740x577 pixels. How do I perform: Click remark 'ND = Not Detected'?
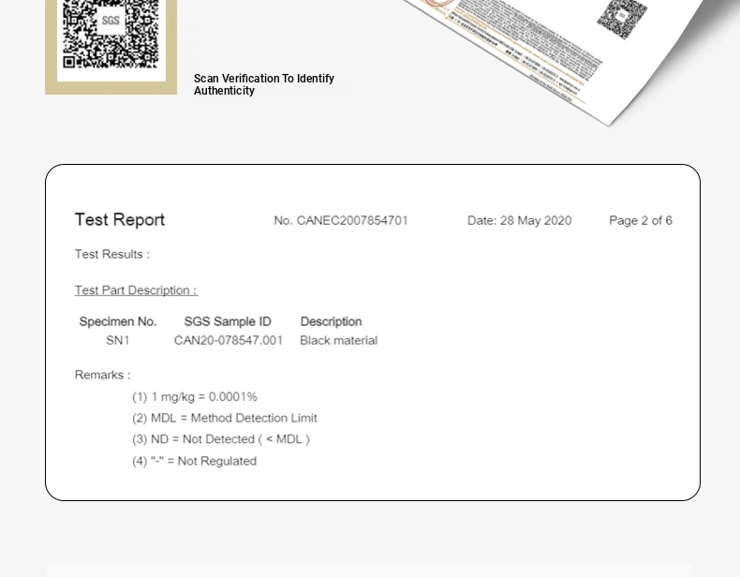point(221,439)
